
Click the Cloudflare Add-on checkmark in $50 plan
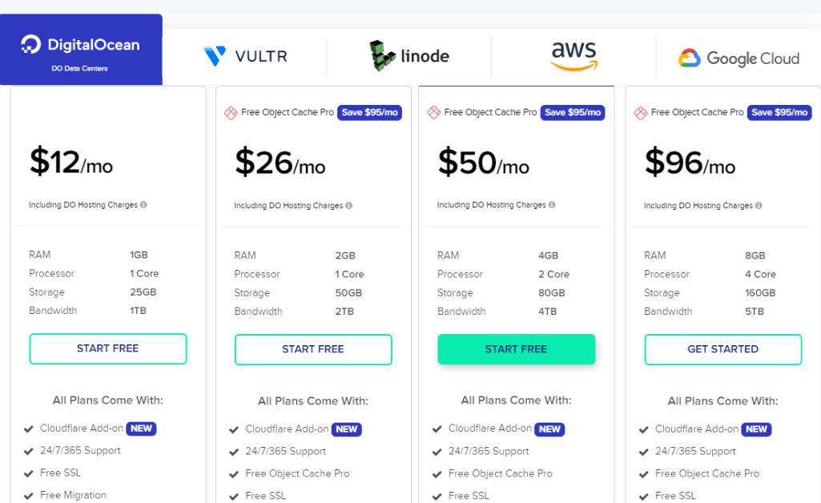click(x=437, y=429)
